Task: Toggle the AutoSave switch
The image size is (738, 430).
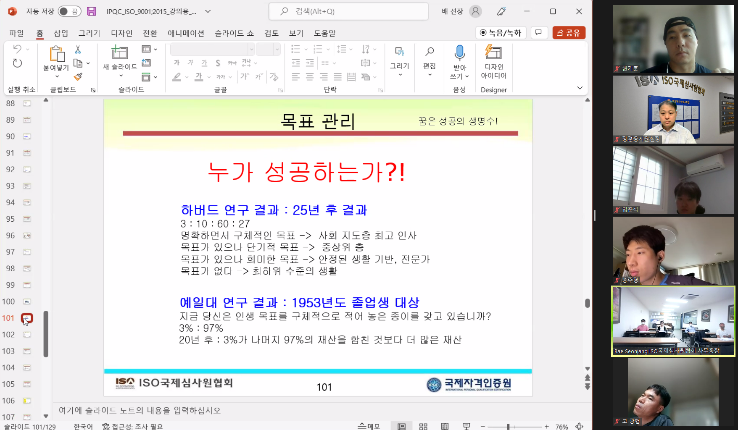Action: [69, 11]
